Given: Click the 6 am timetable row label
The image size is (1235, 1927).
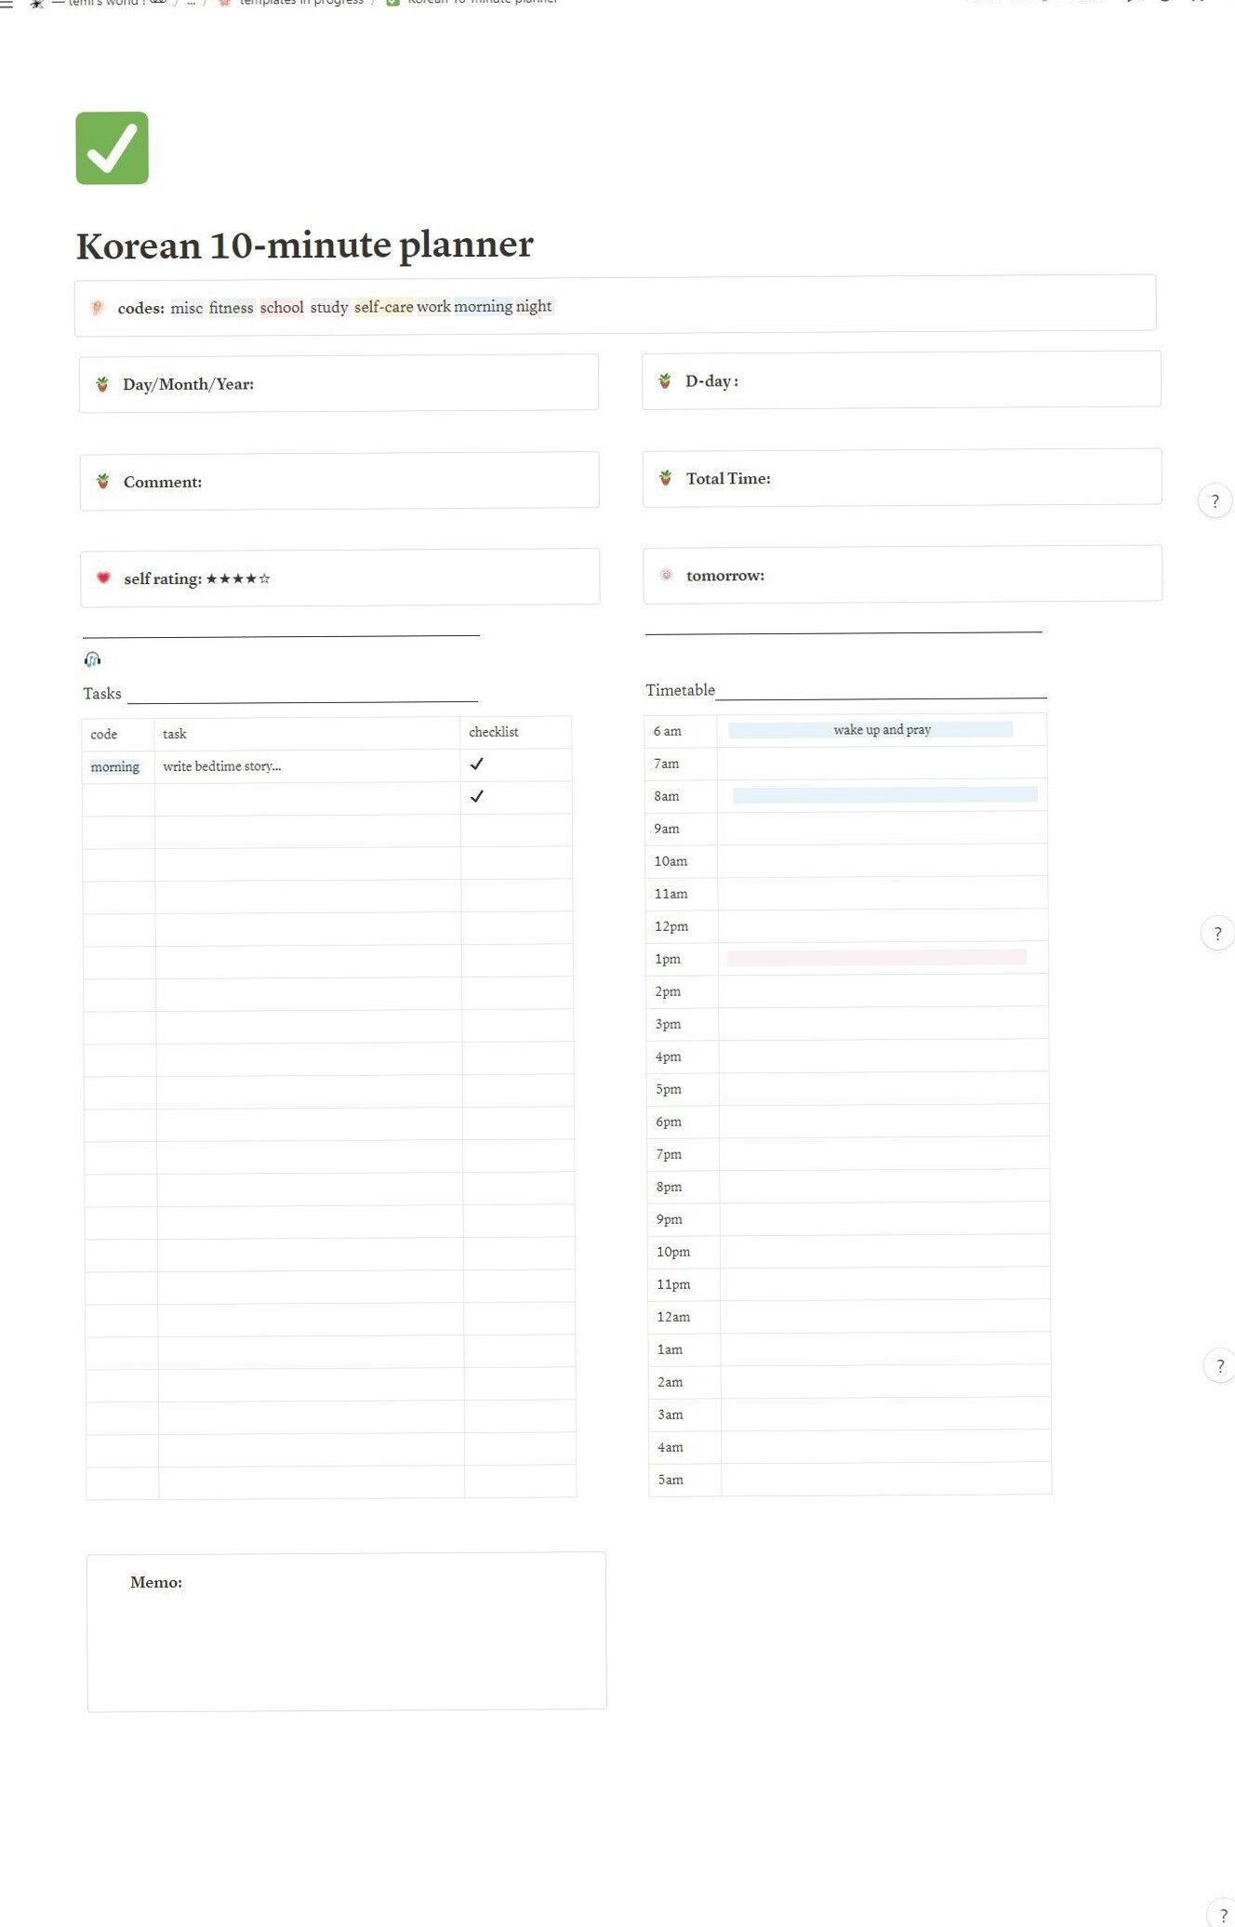Looking at the screenshot, I should (x=668, y=731).
